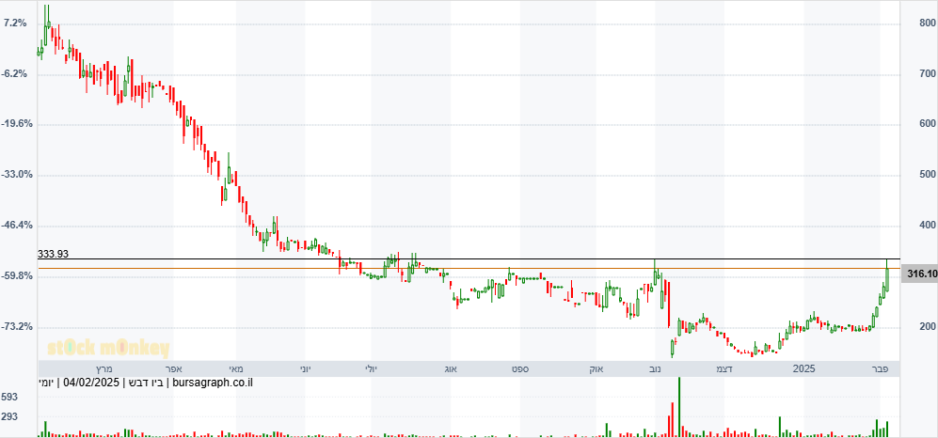Click the -59.8% change axis label
Screen dimensions: 938x438
15,276
